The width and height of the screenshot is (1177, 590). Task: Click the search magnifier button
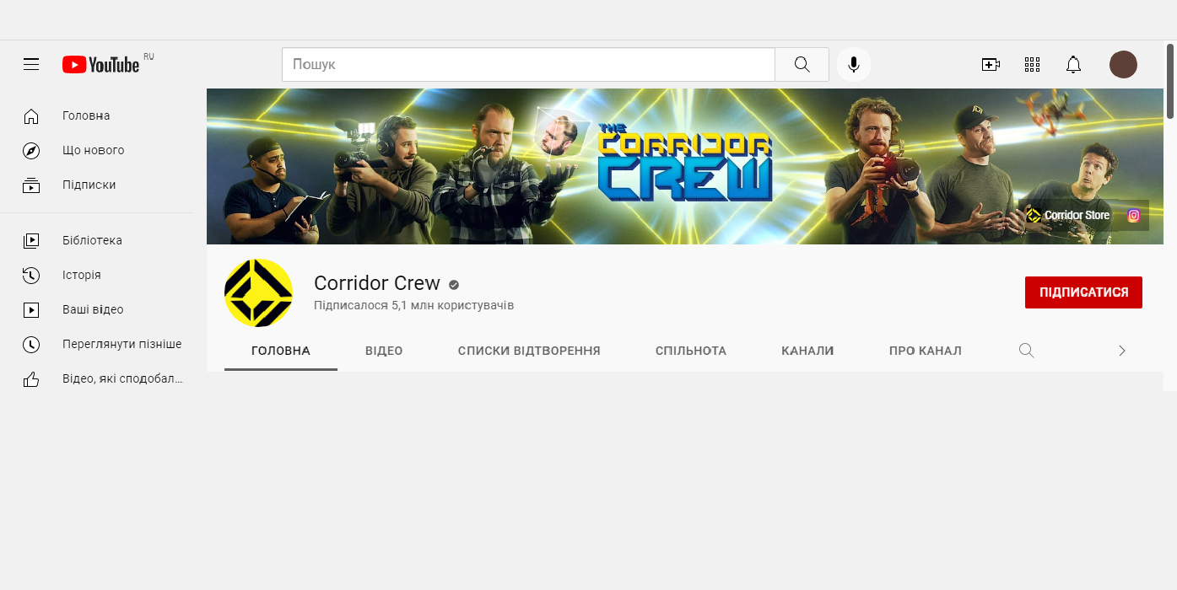coord(802,64)
